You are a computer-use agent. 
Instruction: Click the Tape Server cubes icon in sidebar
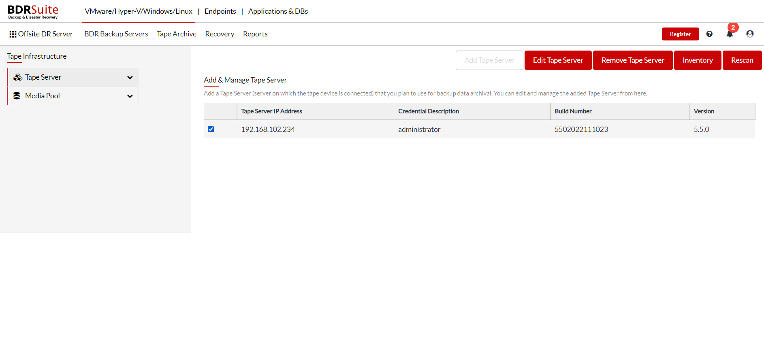click(x=18, y=77)
